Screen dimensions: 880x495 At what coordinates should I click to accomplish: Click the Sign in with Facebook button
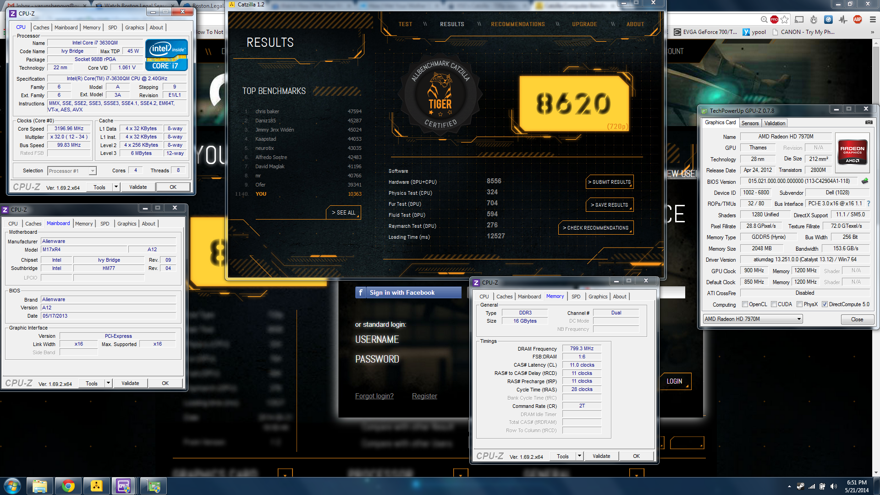[x=408, y=292]
